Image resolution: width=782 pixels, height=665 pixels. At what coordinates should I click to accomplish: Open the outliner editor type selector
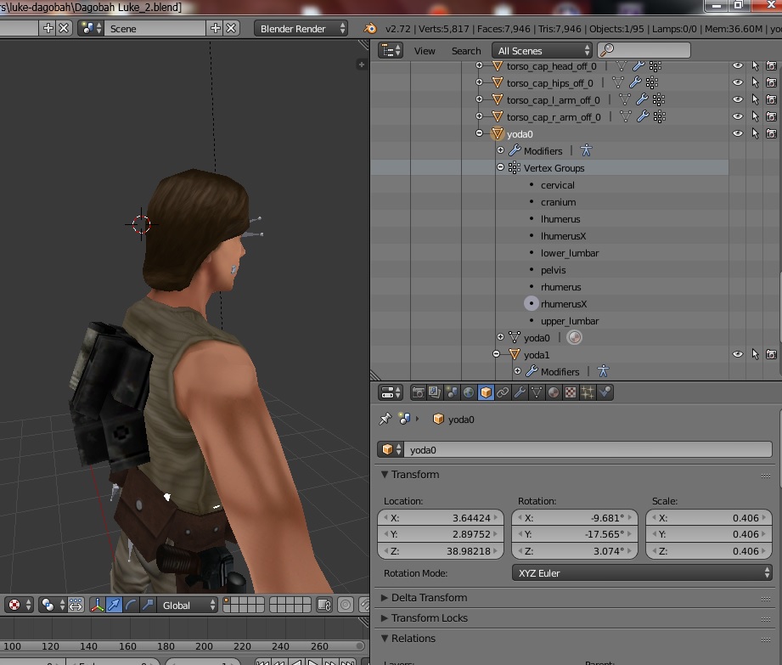coord(391,50)
